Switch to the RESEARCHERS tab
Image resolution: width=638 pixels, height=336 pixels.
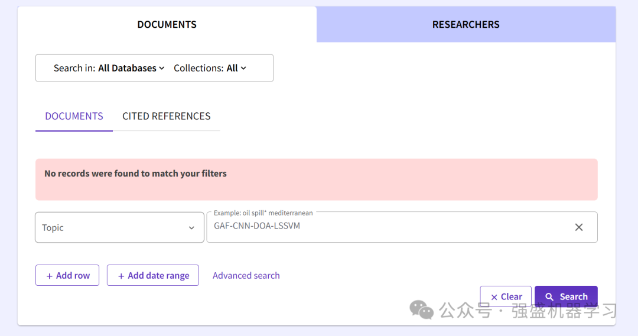click(466, 24)
